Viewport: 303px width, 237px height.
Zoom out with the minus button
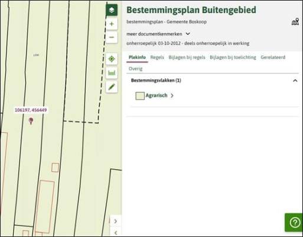[x=112, y=37]
